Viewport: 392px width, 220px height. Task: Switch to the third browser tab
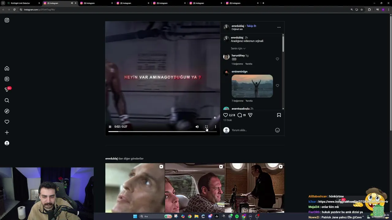96,3
